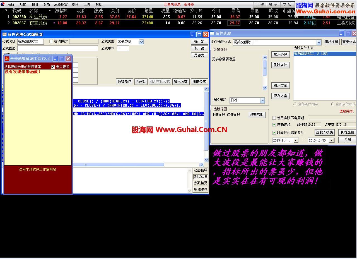357x259 pixels.
Task: Select 杨娟波段附二 () 日线 in condition list
Action: pyautogui.click(x=325, y=54)
